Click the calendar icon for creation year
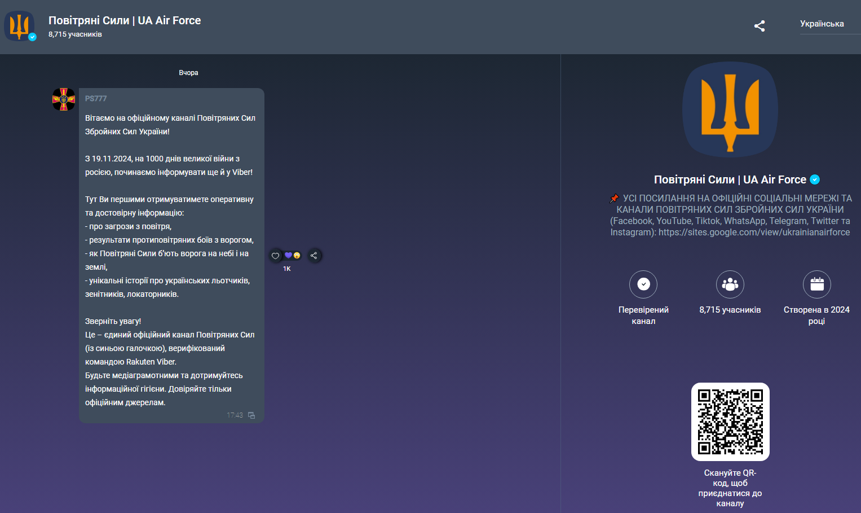 click(816, 284)
